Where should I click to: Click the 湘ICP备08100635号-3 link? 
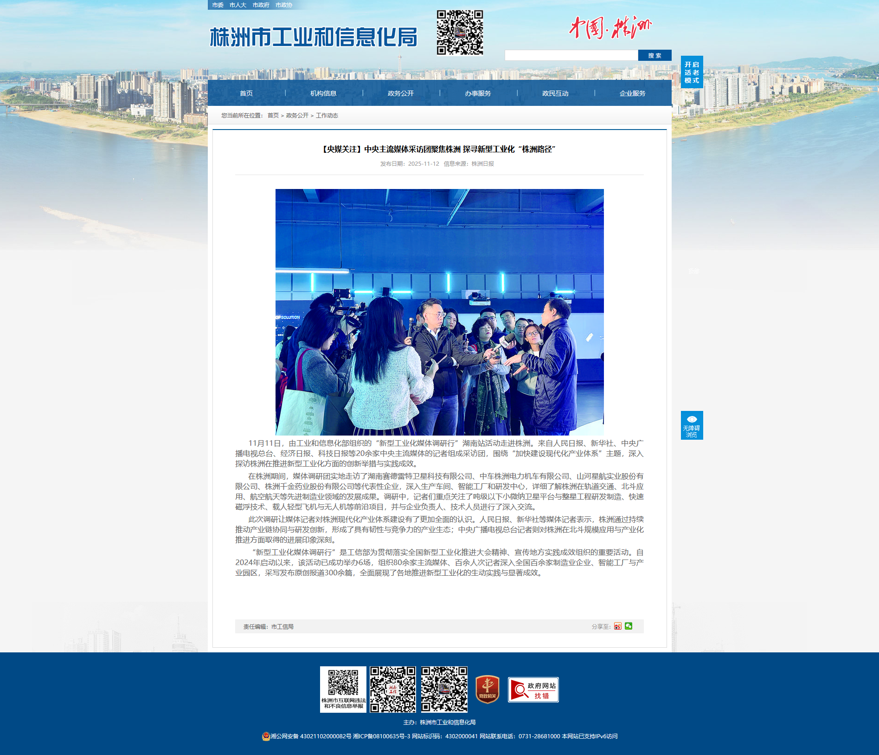click(x=381, y=736)
